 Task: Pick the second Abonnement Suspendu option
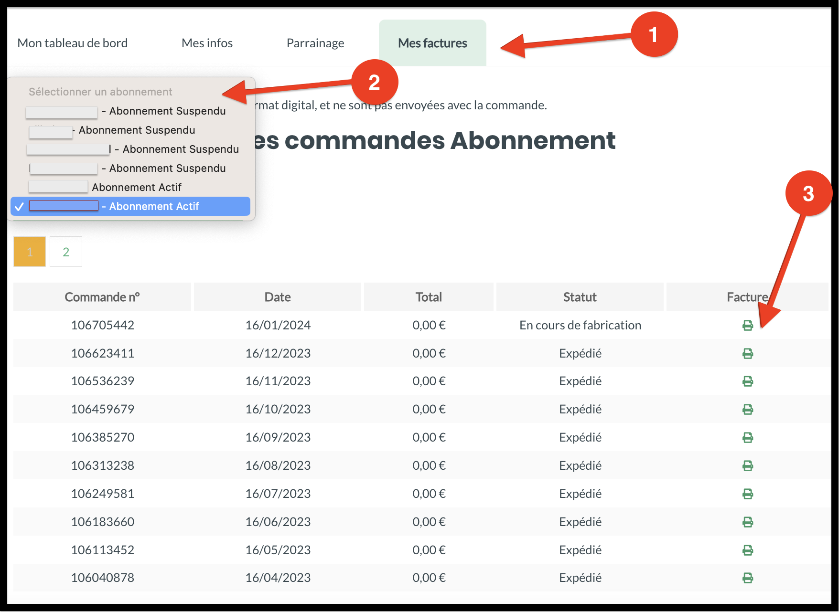point(130,130)
